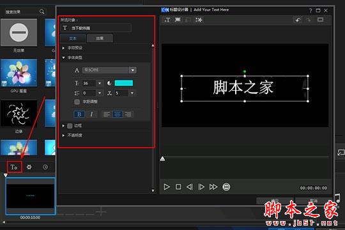Click the line spacing icon

[x=77, y=93]
